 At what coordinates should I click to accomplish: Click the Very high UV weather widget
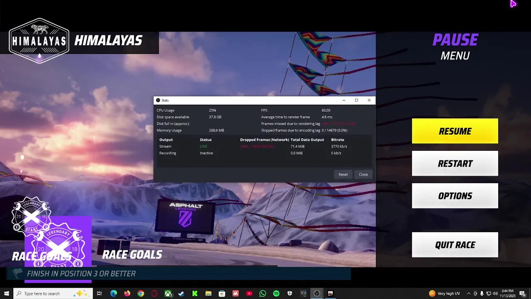point(444,294)
